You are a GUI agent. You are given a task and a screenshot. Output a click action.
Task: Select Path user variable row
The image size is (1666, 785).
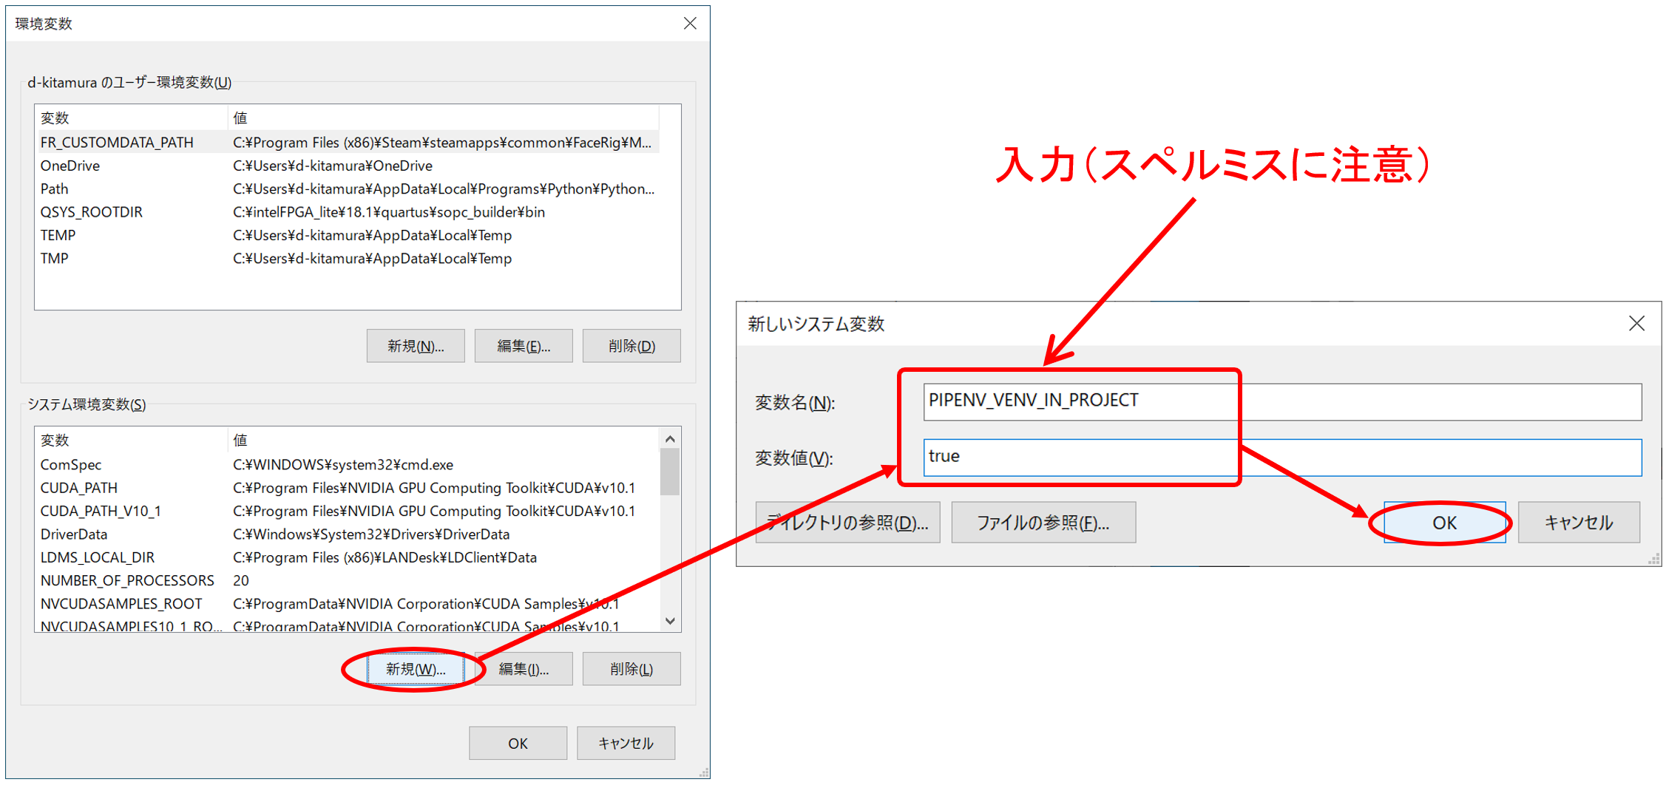pyautogui.click(x=348, y=188)
